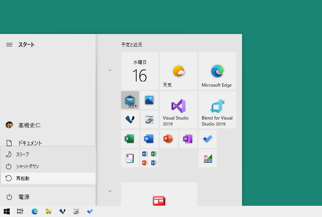The image size is (322, 217).
Task: Launch Visual Studio 2019 tile
Action: 179,110
